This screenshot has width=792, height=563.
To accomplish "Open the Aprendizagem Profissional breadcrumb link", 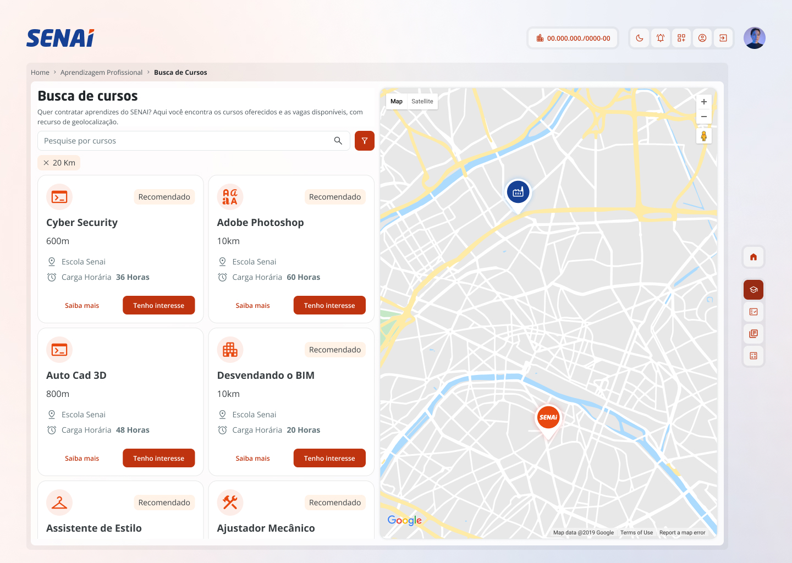I will pyautogui.click(x=101, y=72).
